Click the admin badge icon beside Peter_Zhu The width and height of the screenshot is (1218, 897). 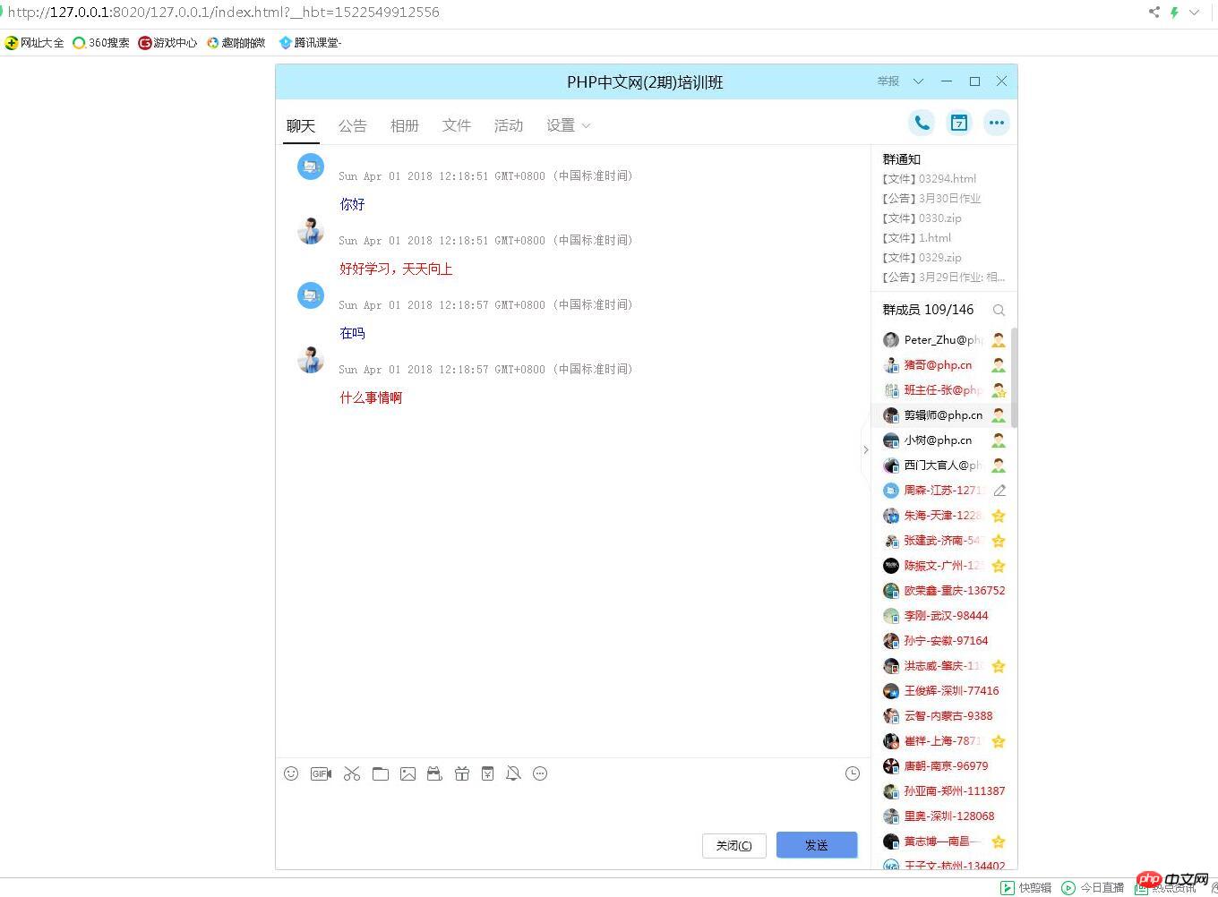tap(999, 340)
